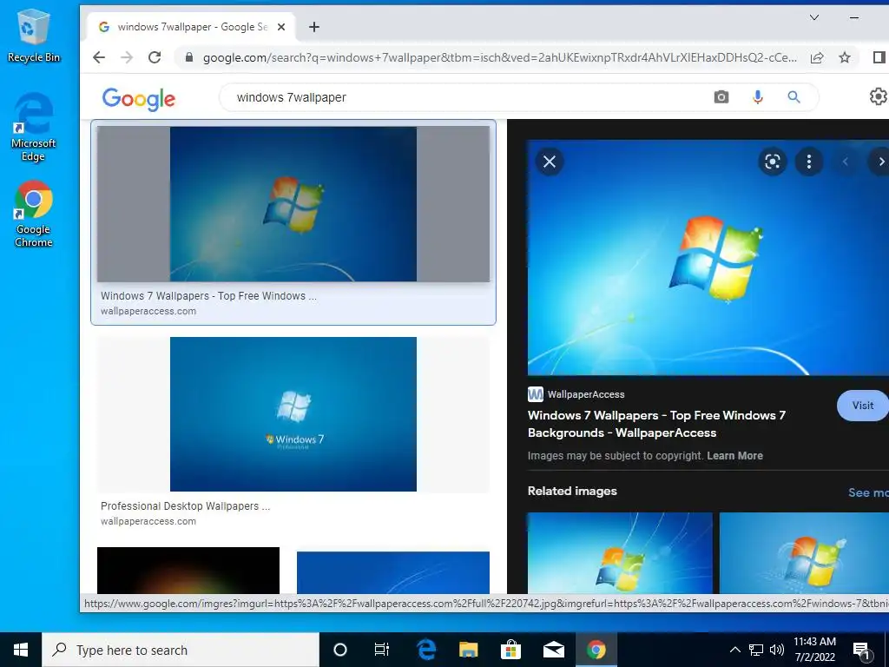Share this page via address bar icon
The image size is (889, 667).
tap(817, 57)
